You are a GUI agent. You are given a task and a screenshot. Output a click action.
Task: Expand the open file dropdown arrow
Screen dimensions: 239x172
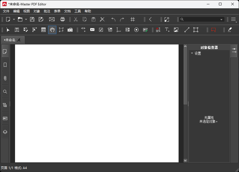click(x=26, y=19)
